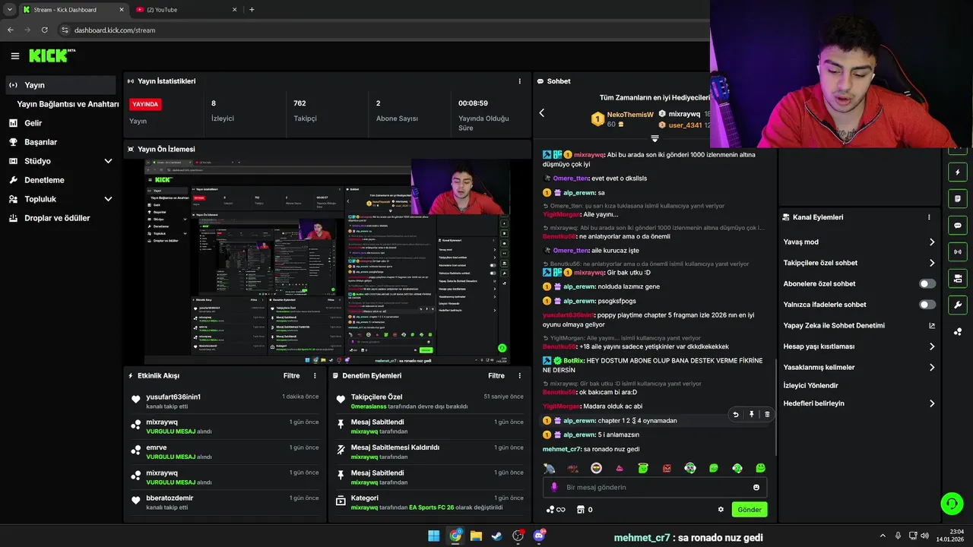Open chat settings gear icon
The width and height of the screenshot is (973, 547).
[x=721, y=510]
